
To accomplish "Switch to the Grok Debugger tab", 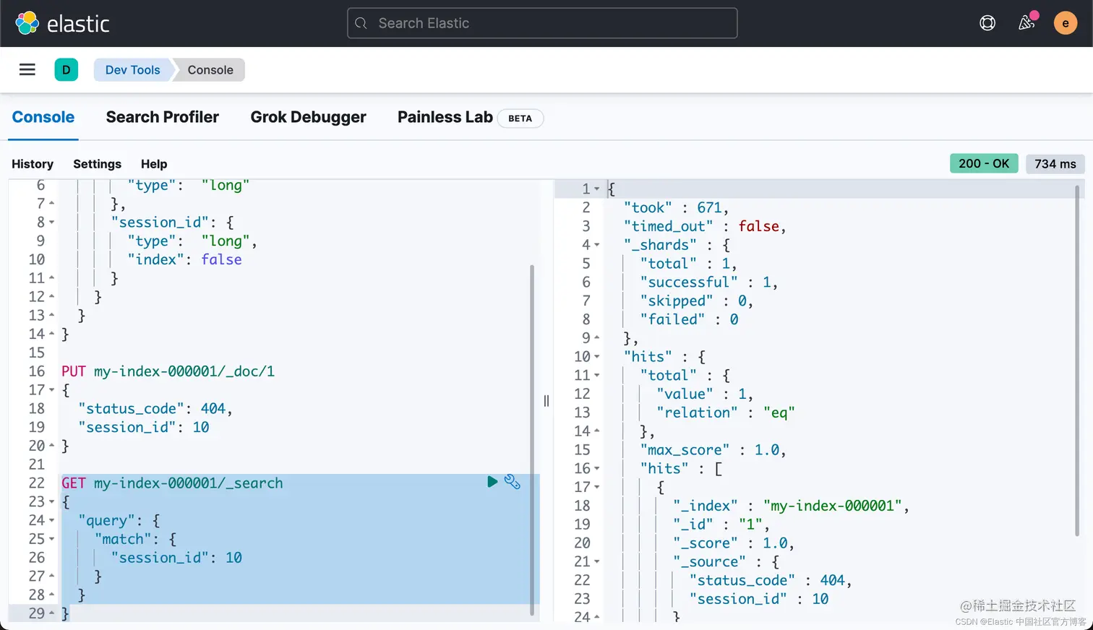I will [309, 117].
